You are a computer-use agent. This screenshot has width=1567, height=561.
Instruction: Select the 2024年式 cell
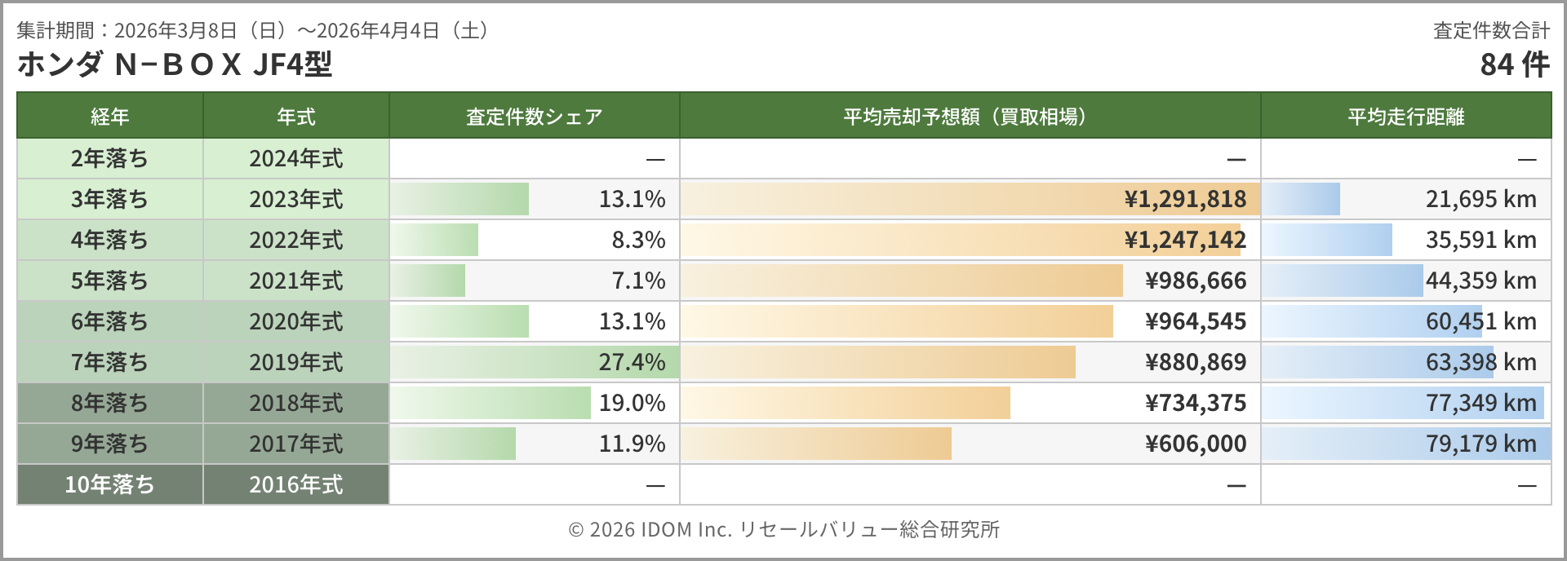[x=296, y=158]
